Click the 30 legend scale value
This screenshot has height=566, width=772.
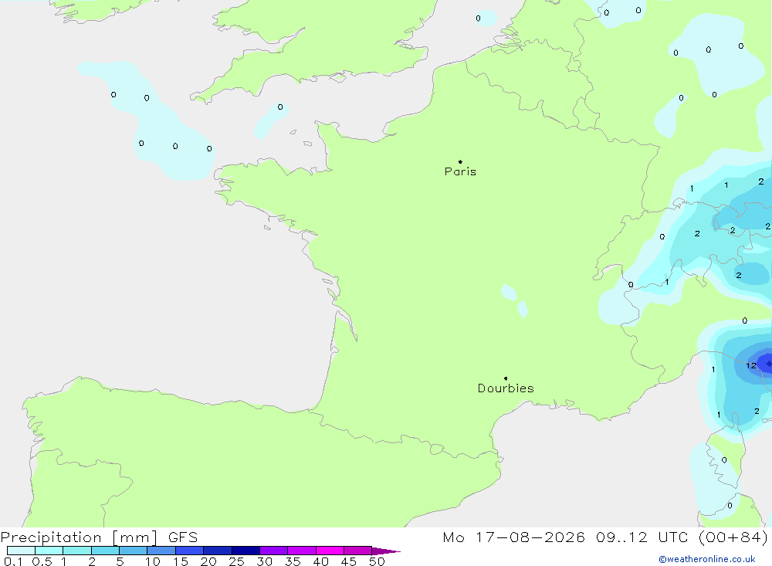[265, 561]
